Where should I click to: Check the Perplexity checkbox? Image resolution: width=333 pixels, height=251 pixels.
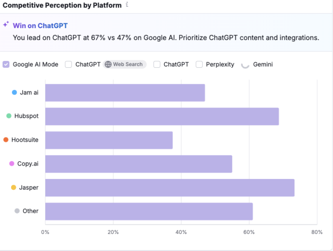click(x=199, y=65)
